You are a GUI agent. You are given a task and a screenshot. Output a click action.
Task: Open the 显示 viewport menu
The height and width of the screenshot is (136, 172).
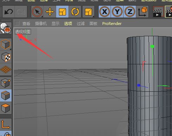pyautogui.click(x=55, y=24)
